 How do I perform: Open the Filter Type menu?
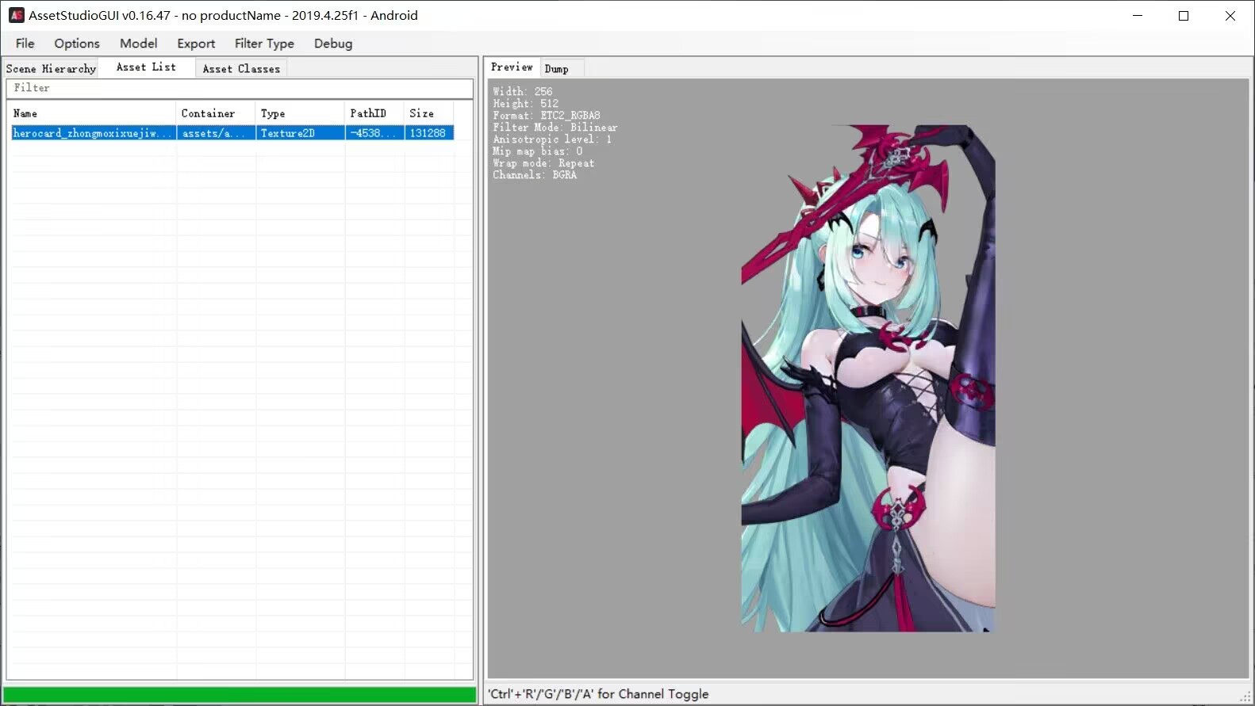[x=264, y=44]
